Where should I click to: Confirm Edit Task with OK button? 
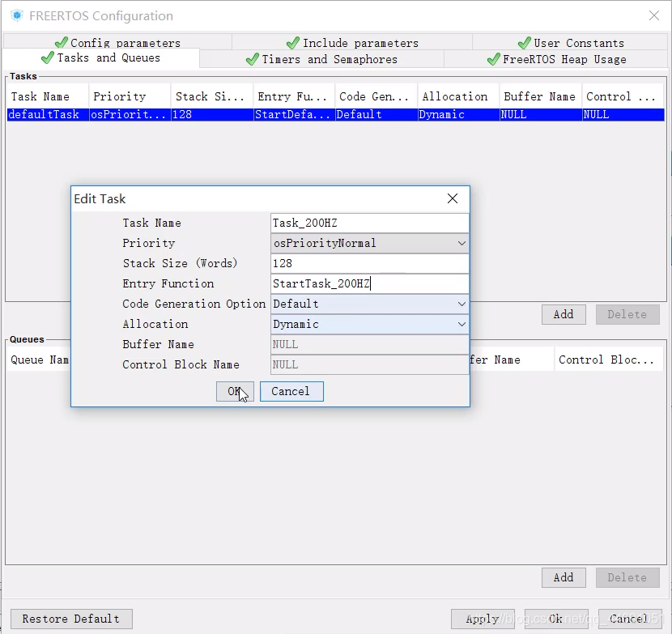coord(235,391)
